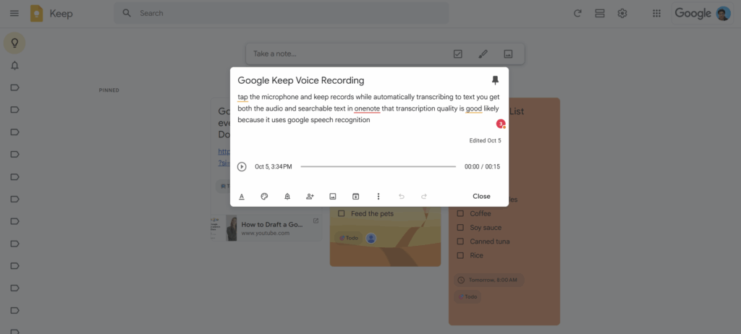Seek on the audio progress bar
The width and height of the screenshot is (741, 334).
click(378, 167)
